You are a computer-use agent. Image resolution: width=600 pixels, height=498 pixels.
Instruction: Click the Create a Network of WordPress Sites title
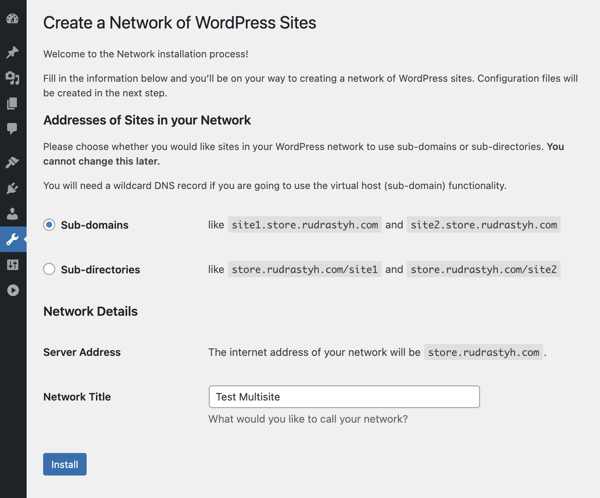(x=180, y=22)
